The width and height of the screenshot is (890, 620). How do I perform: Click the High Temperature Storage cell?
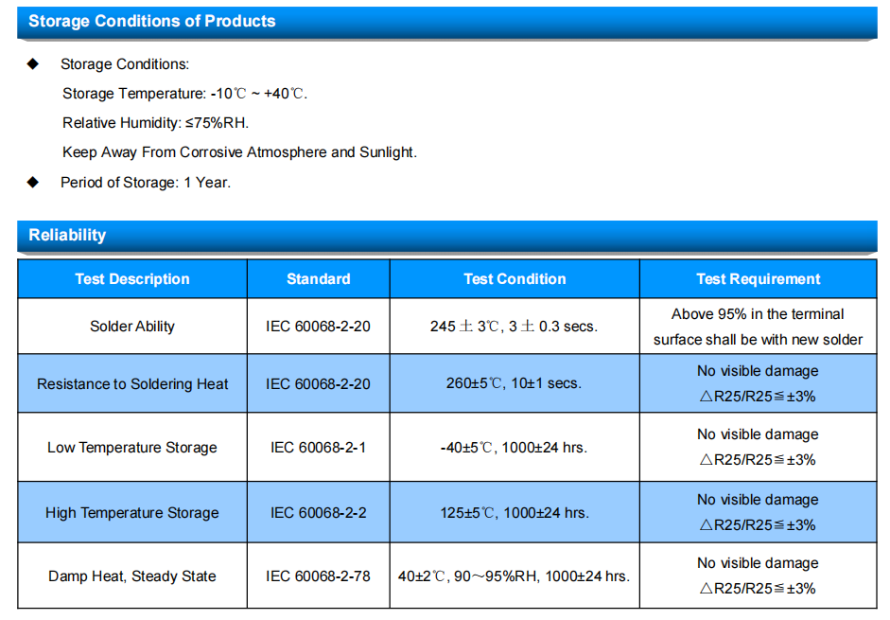click(132, 512)
